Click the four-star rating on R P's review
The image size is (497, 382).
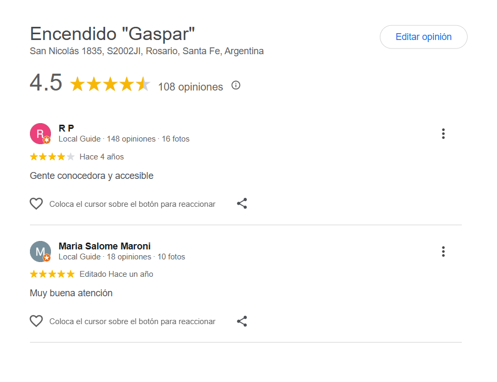[52, 157]
